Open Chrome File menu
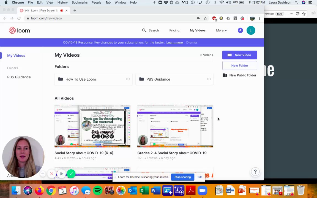Viewport: 317px width, 198px height. tap(30, 2)
